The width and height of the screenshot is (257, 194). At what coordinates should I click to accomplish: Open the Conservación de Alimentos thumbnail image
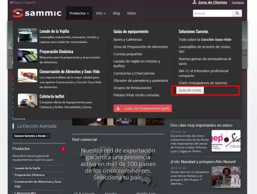point(27,76)
